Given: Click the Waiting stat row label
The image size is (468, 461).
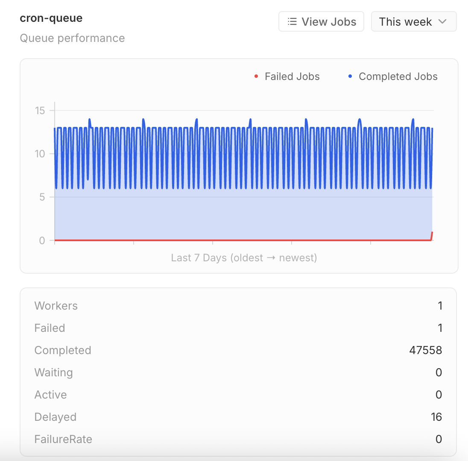Looking at the screenshot, I should (x=53, y=372).
